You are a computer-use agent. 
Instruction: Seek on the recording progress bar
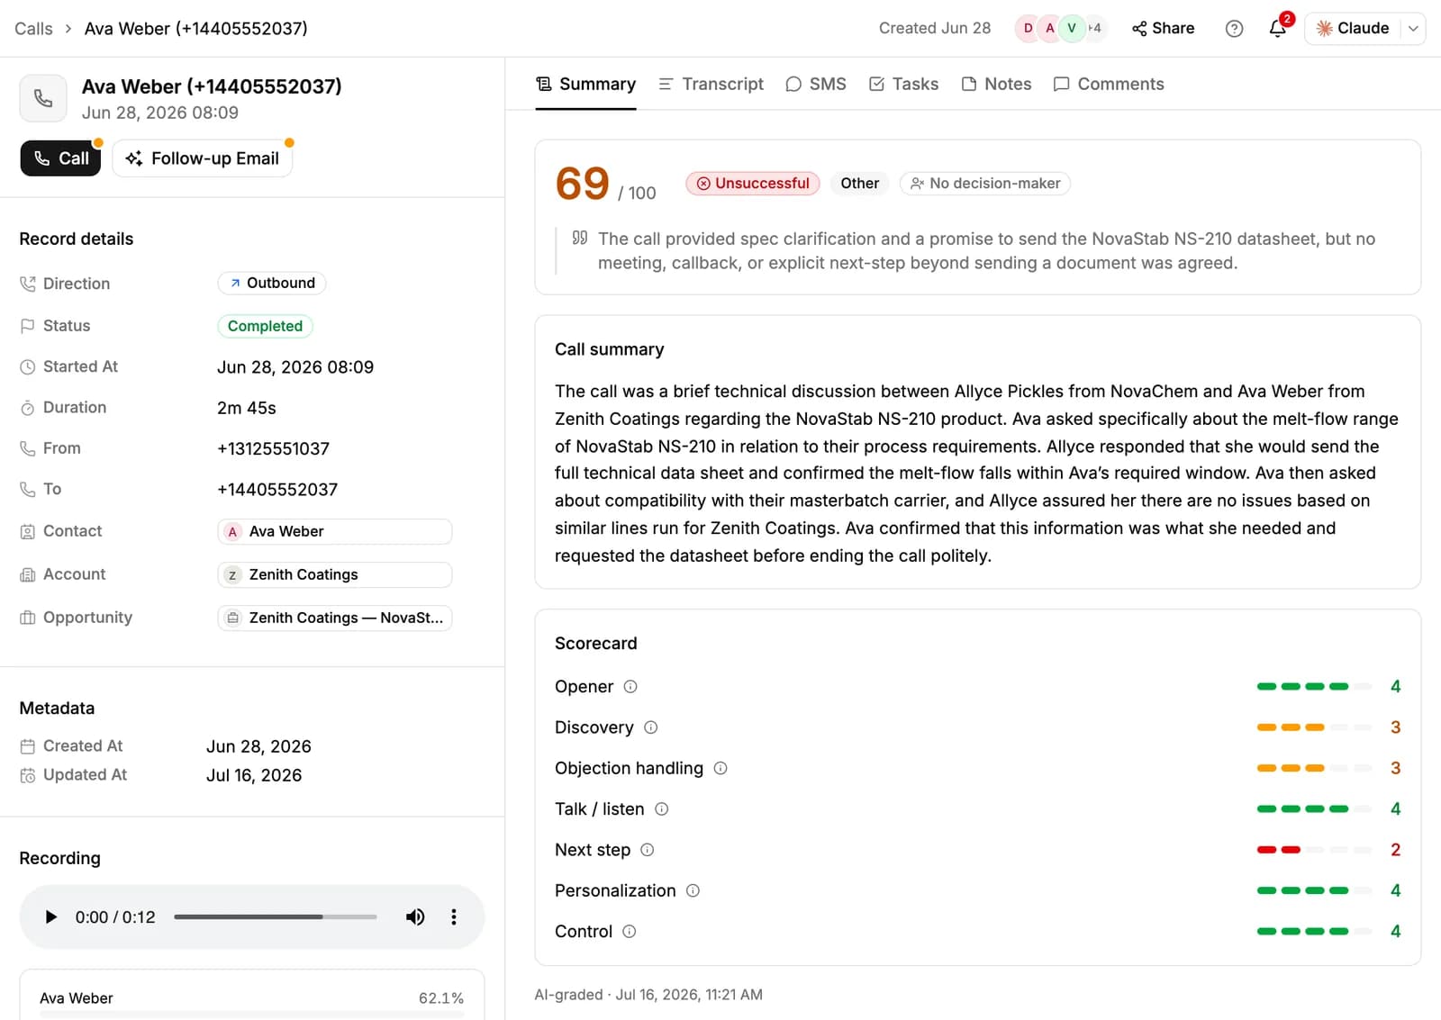point(276,917)
